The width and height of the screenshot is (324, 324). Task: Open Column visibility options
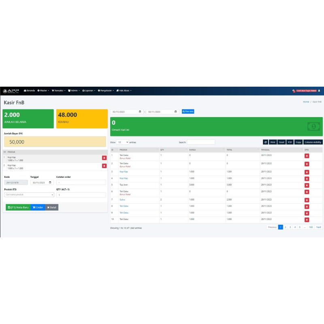313,142
